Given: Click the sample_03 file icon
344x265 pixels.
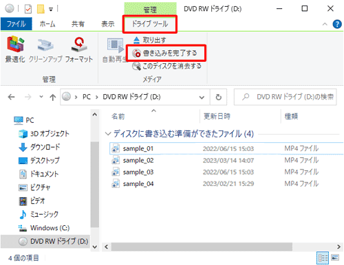Looking at the screenshot, I should [x=116, y=172].
